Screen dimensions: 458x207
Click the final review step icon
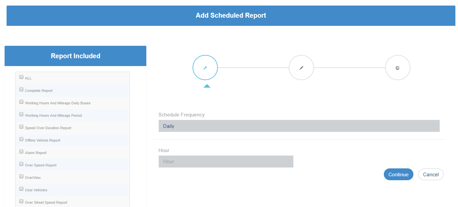(x=398, y=68)
